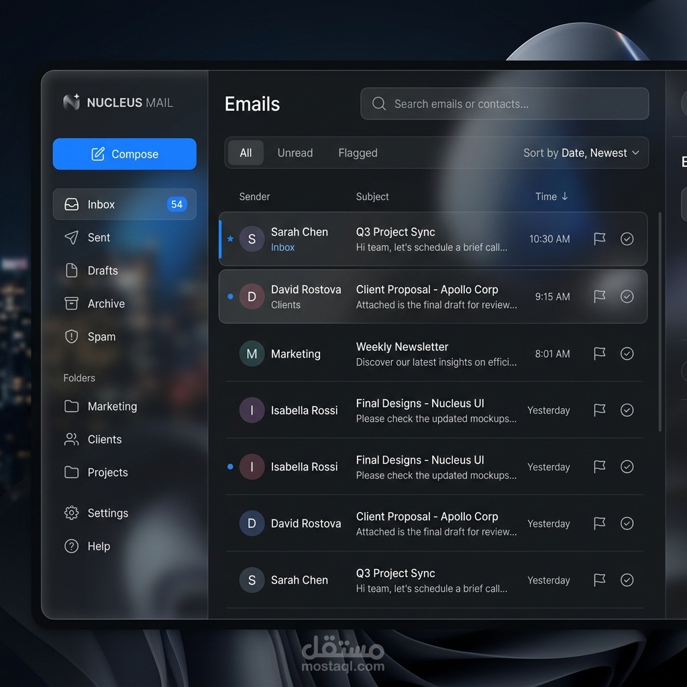Click the Inbox label under Sarah Chen

tap(282, 248)
